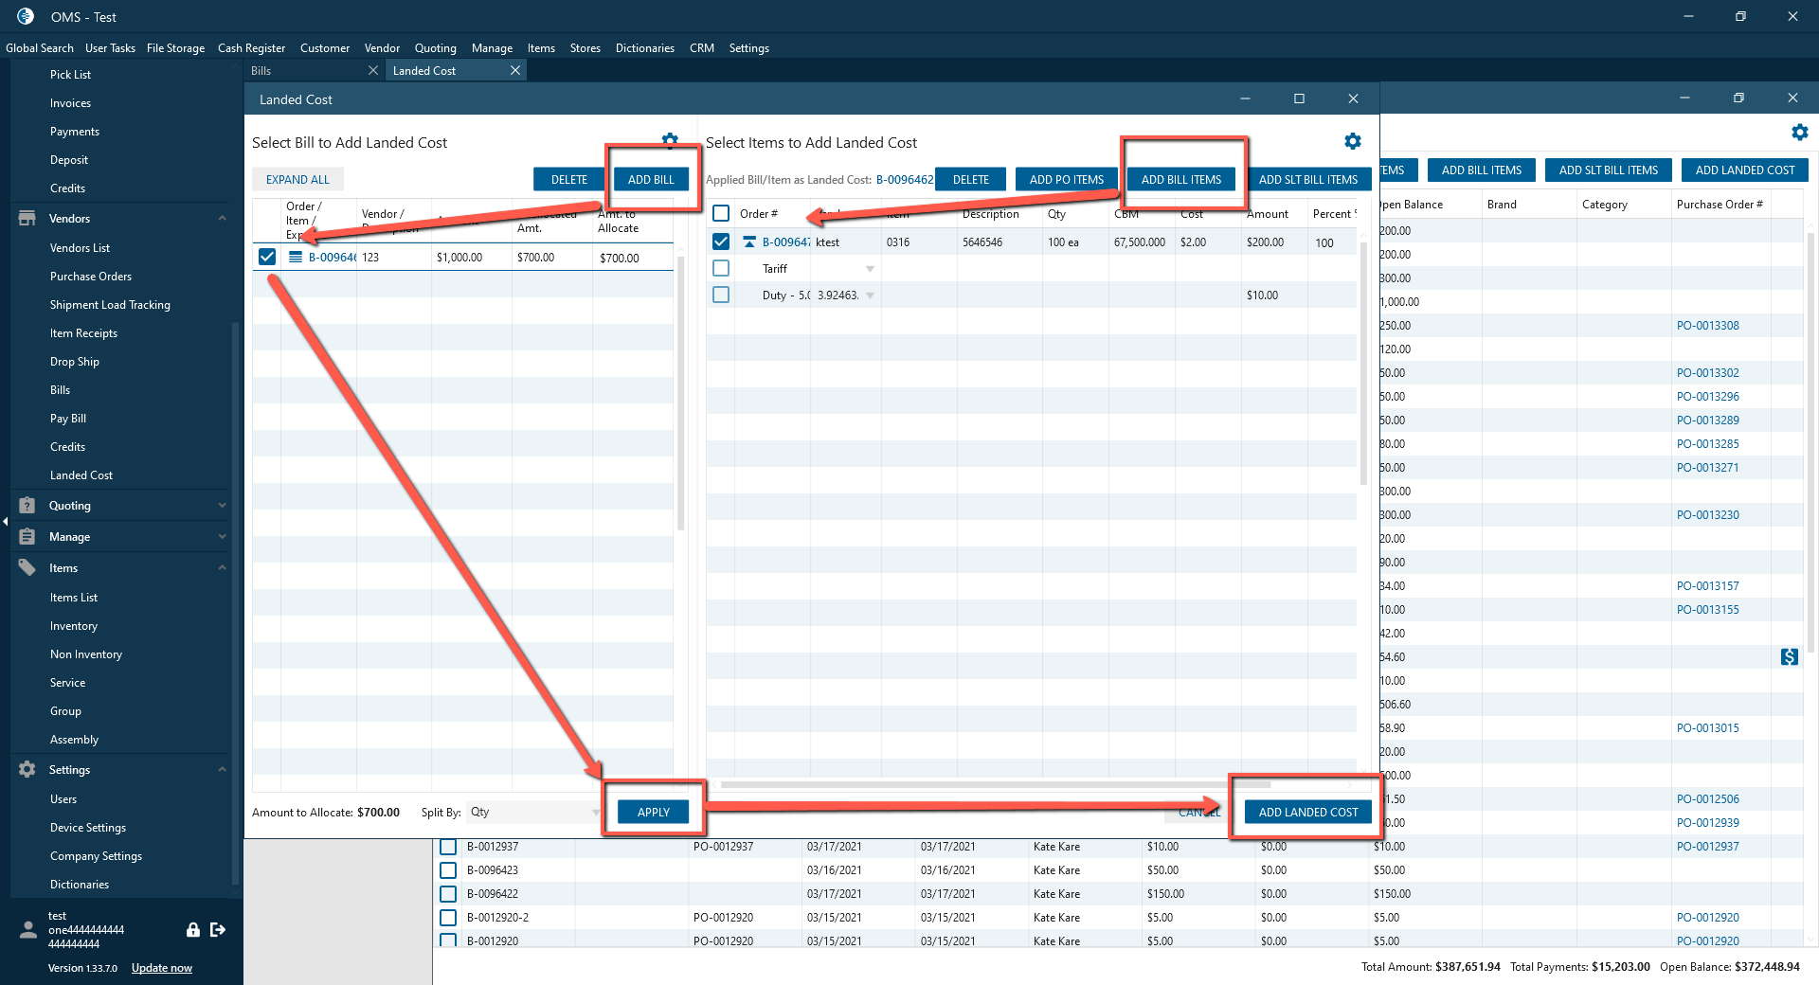1819x985 pixels.
Task: Open the Split By Qty combo box
Action: [x=535, y=812]
